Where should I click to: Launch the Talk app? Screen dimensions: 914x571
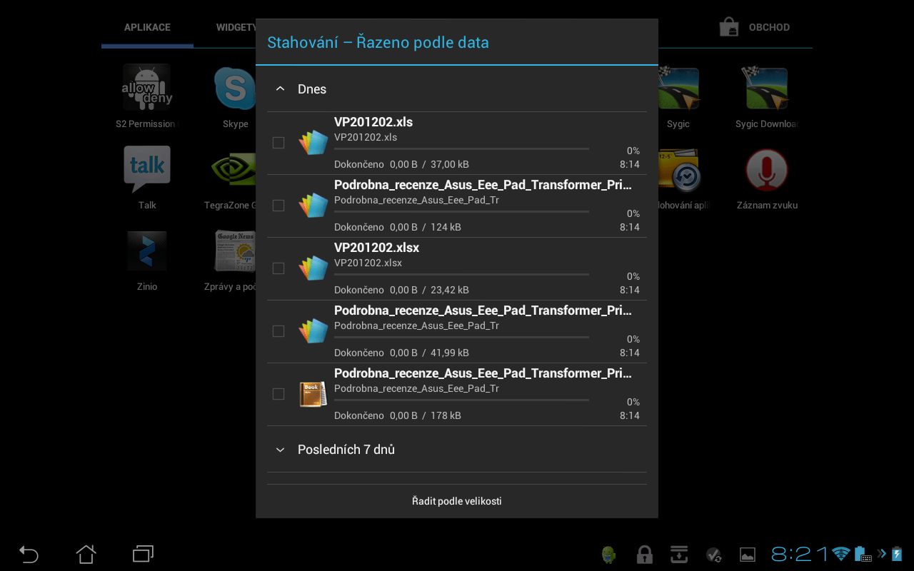[147, 168]
